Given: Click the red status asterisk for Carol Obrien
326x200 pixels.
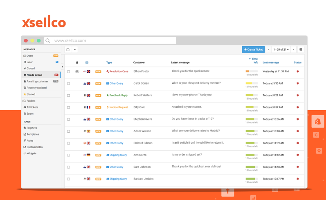Looking at the screenshot, I should (297, 83).
